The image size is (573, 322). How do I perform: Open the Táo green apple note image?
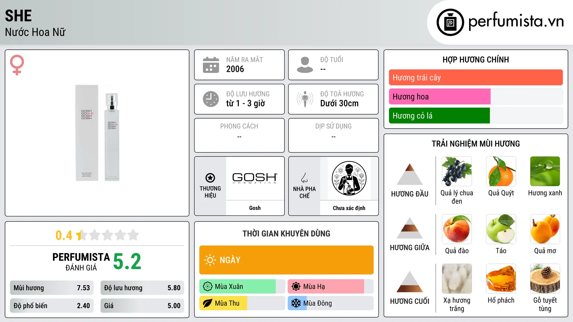pyautogui.click(x=501, y=229)
